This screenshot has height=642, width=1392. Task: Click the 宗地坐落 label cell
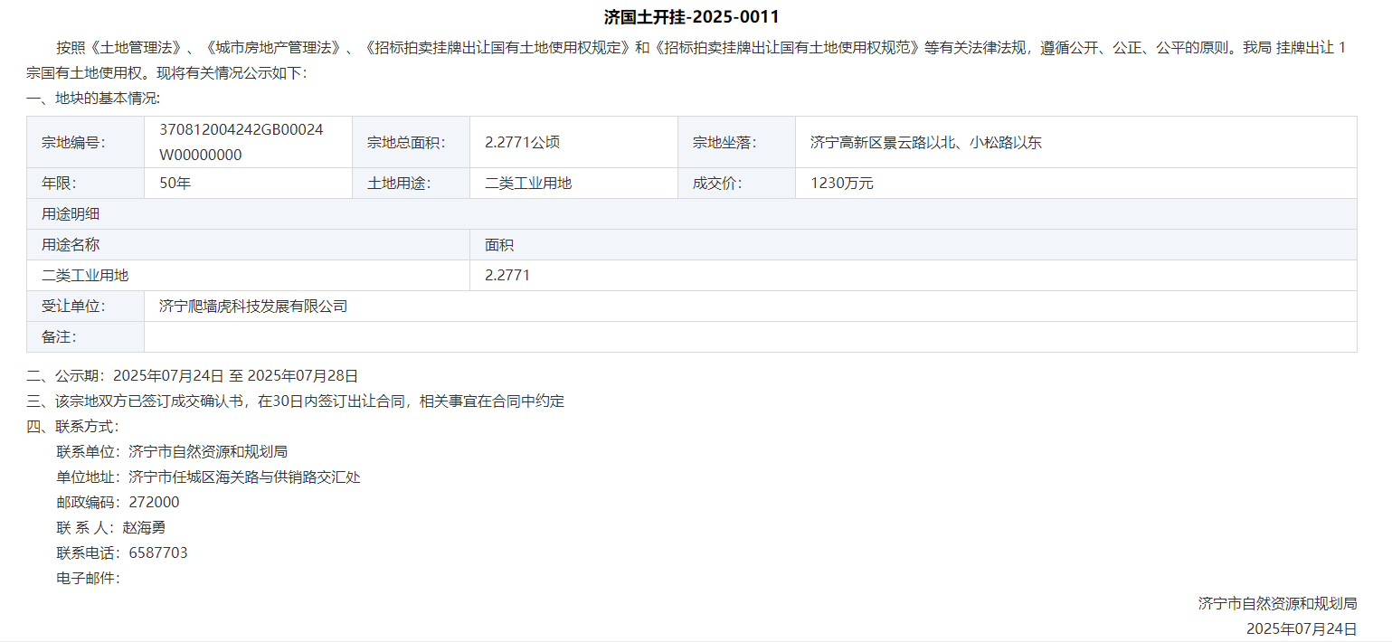click(x=737, y=142)
